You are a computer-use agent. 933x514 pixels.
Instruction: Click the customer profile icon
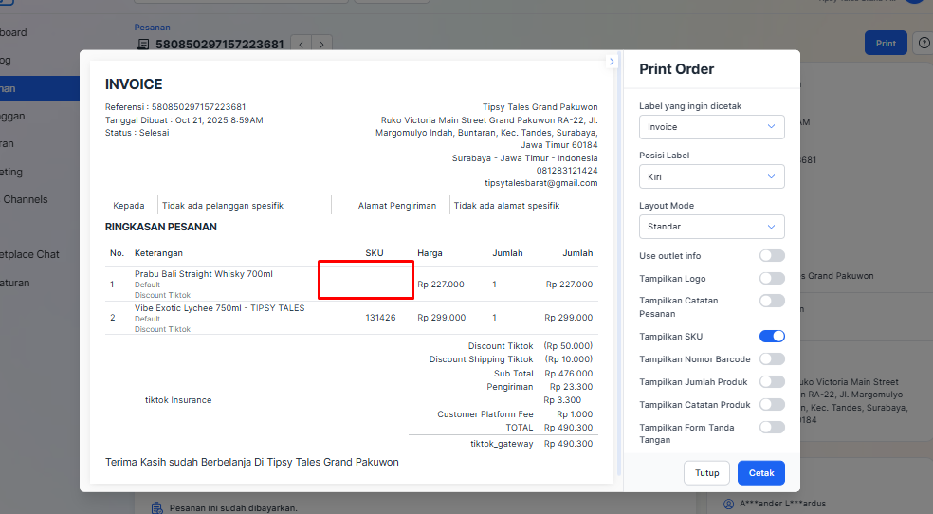pyautogui.click(x=728, y=504)
